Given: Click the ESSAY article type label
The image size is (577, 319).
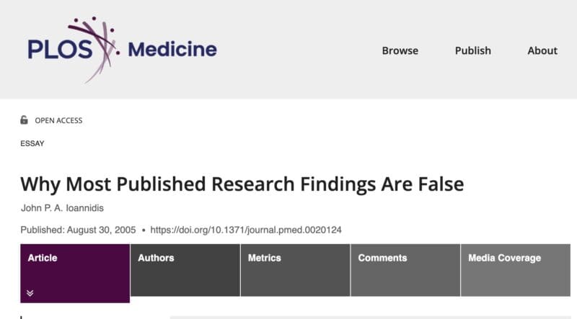Looking at the screenshot, I should pos(32,143).
